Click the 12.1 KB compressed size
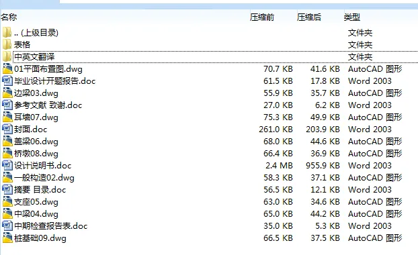This screenshot has height=255, width=418. coord(325,190)
